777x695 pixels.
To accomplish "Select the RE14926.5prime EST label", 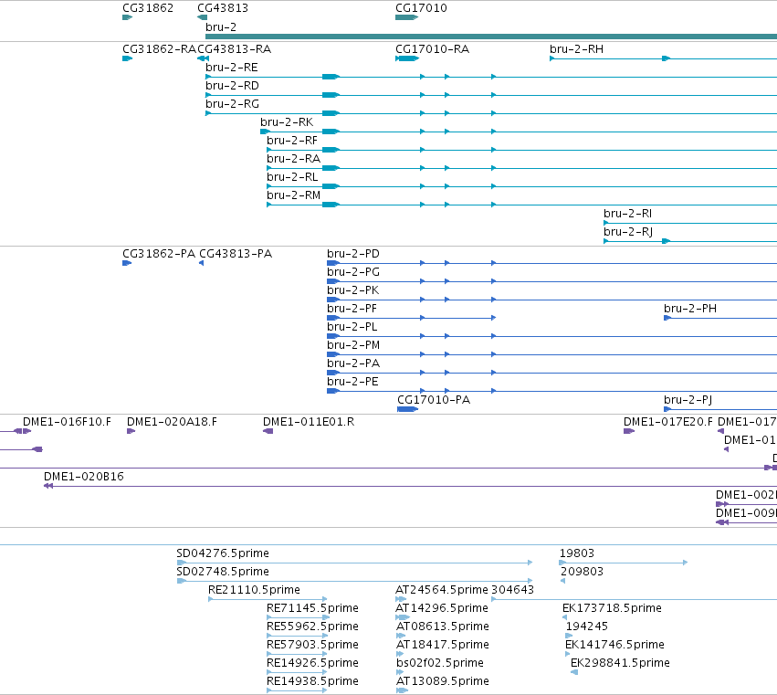I will click(312, 663).
